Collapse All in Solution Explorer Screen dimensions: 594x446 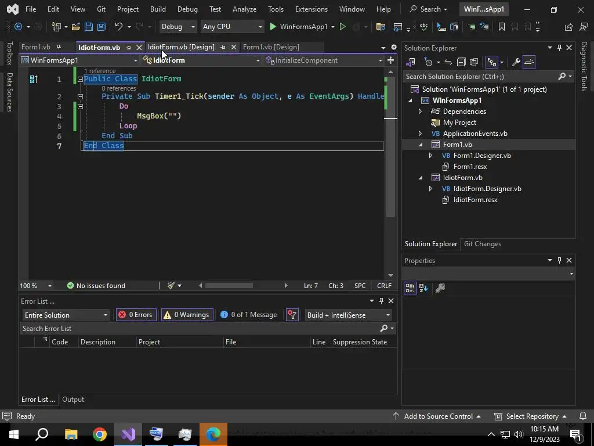click(x=461, y=62)
